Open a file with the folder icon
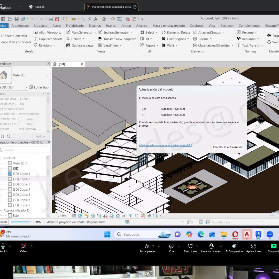 (10, 19)
